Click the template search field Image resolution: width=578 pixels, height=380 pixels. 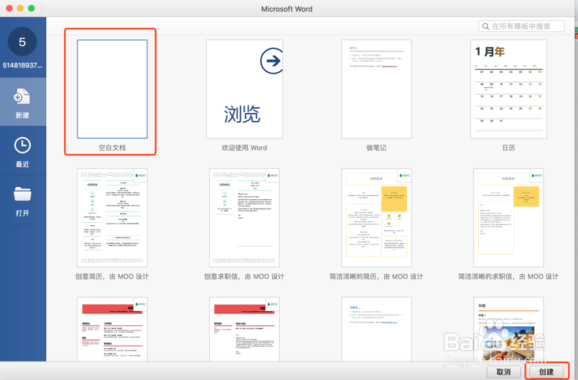521,26
